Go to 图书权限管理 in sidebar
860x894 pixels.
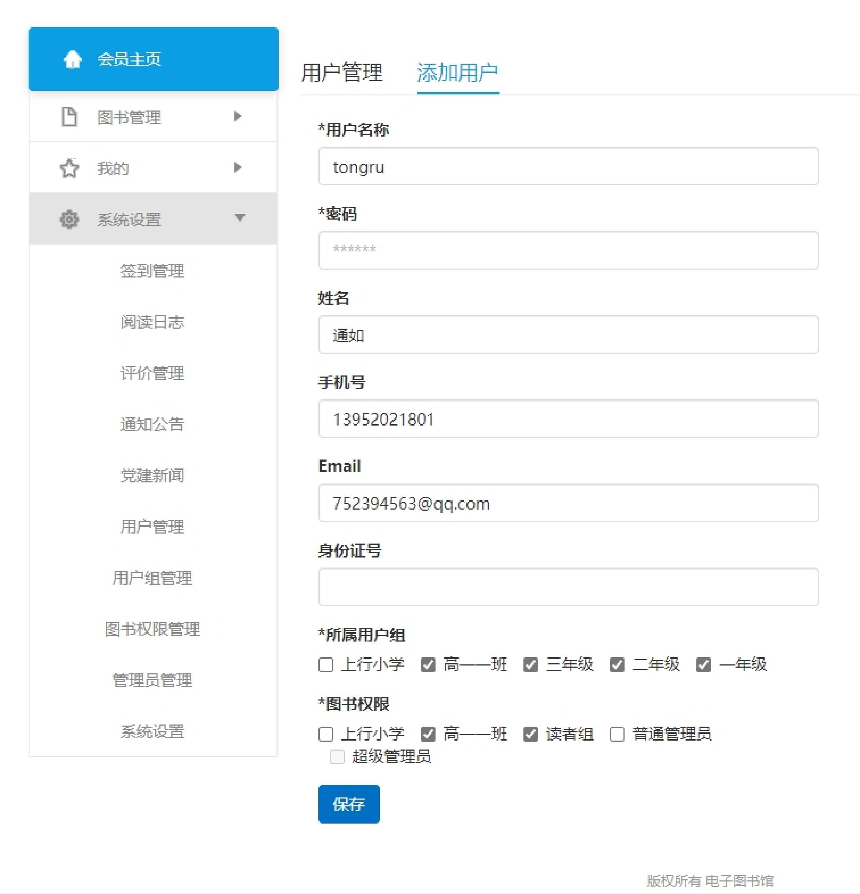coord(152,629)
